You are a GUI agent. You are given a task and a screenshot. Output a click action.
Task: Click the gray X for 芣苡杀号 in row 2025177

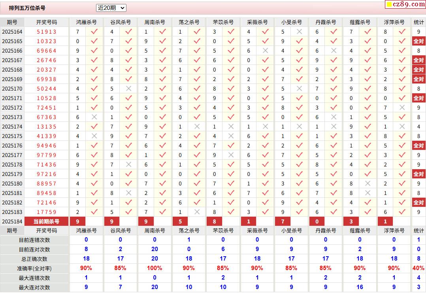click(231, 155)
